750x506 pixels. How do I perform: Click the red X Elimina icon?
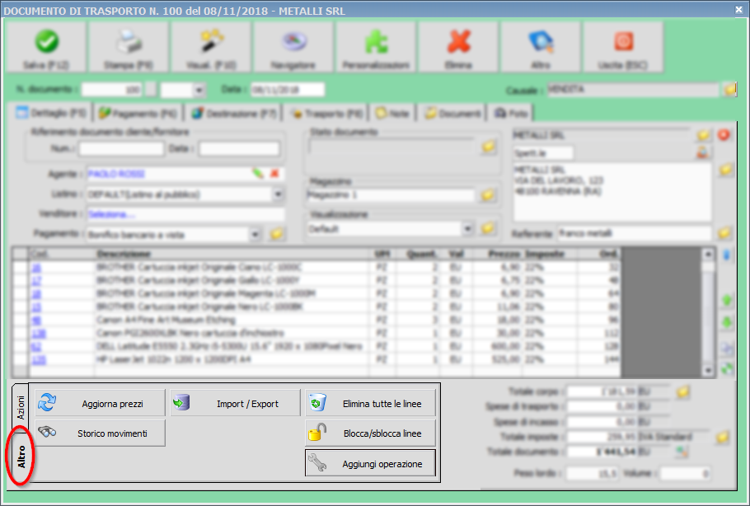(458, 41)
